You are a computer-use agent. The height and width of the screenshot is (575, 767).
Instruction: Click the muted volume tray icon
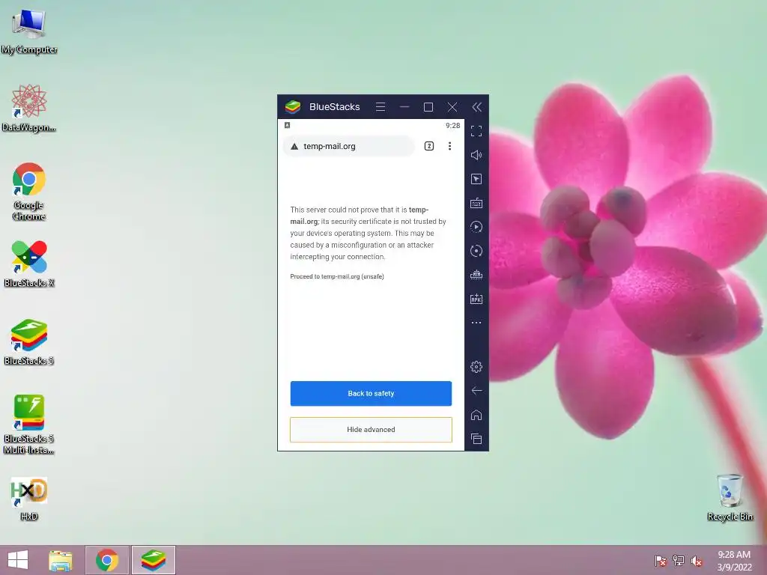697,561
